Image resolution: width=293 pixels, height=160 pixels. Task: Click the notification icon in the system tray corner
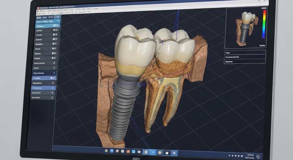pos(258,157)
